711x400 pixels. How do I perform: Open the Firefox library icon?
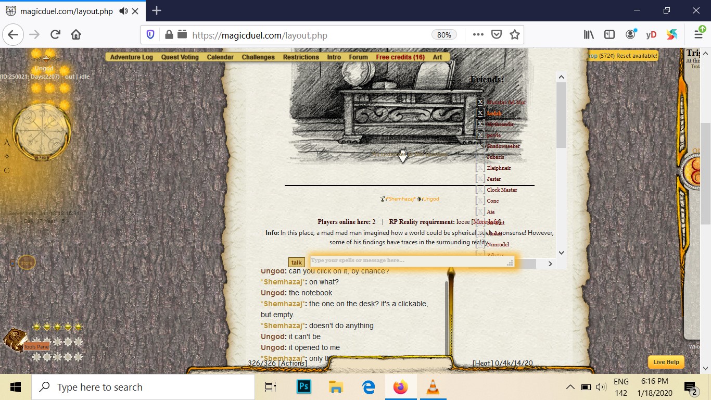589,35
